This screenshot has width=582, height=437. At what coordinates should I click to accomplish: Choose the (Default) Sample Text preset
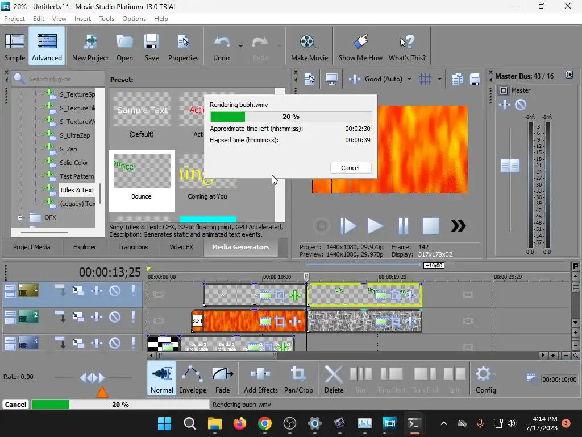click(142, 114)
